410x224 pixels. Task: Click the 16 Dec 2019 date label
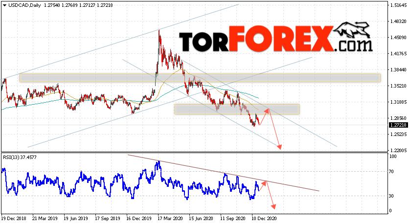[x=138, y=219]
